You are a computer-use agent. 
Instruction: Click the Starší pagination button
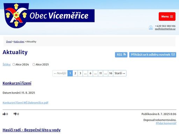pyautogui.click(x=120, y=73)
